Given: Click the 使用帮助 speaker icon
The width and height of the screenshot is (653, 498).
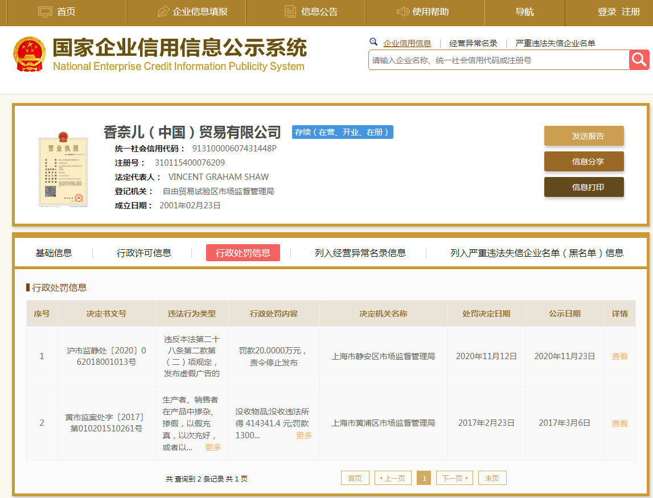Looking at the screenshot, I should point(403,11).
